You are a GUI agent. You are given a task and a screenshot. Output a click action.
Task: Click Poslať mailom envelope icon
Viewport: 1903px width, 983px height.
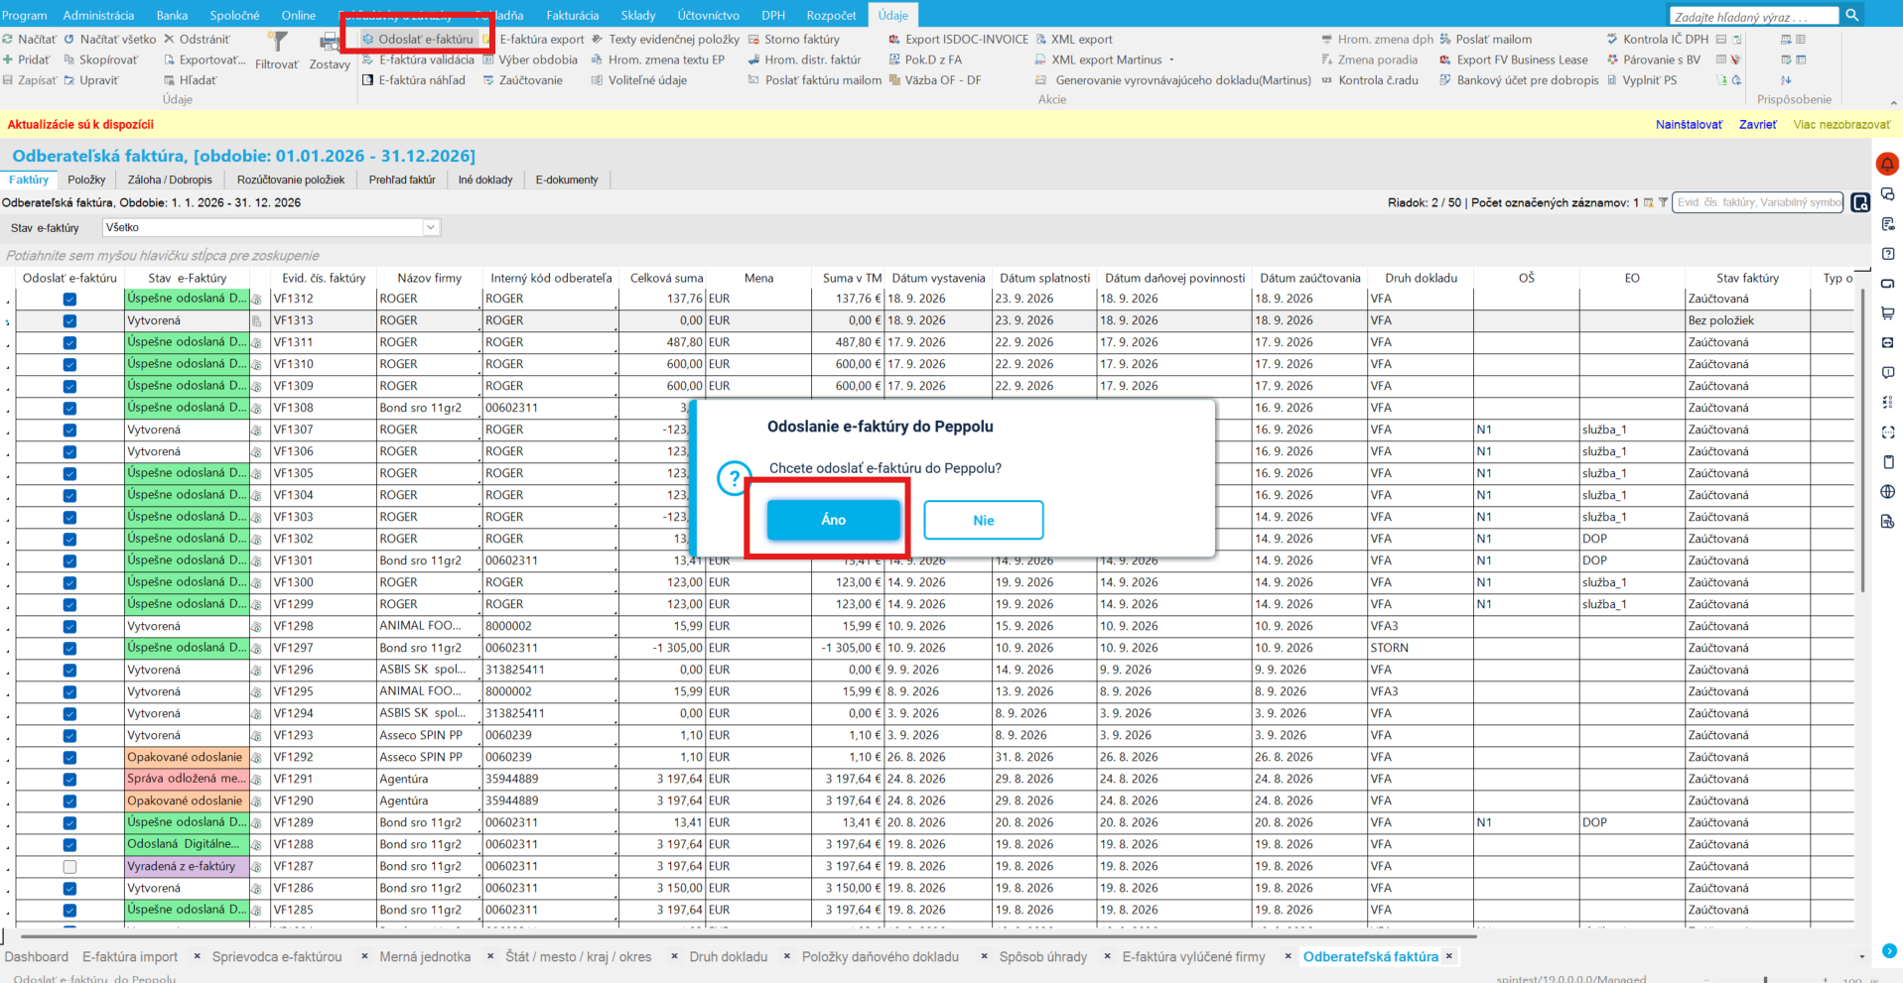coord(1445,40)
